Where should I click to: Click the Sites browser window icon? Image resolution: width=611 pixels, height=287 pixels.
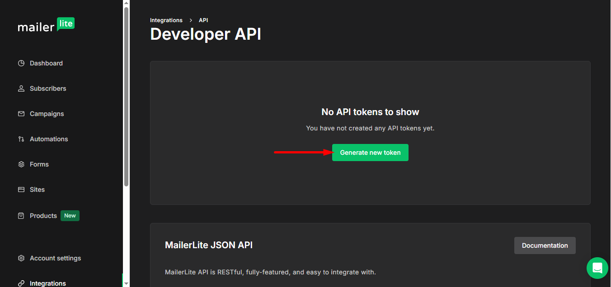(21, 190)
